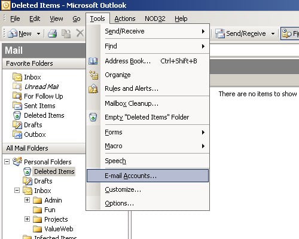This screenshot has height=239, width=299.
Task: Open Address Book menu entry
Action: (x=148, y=61)
